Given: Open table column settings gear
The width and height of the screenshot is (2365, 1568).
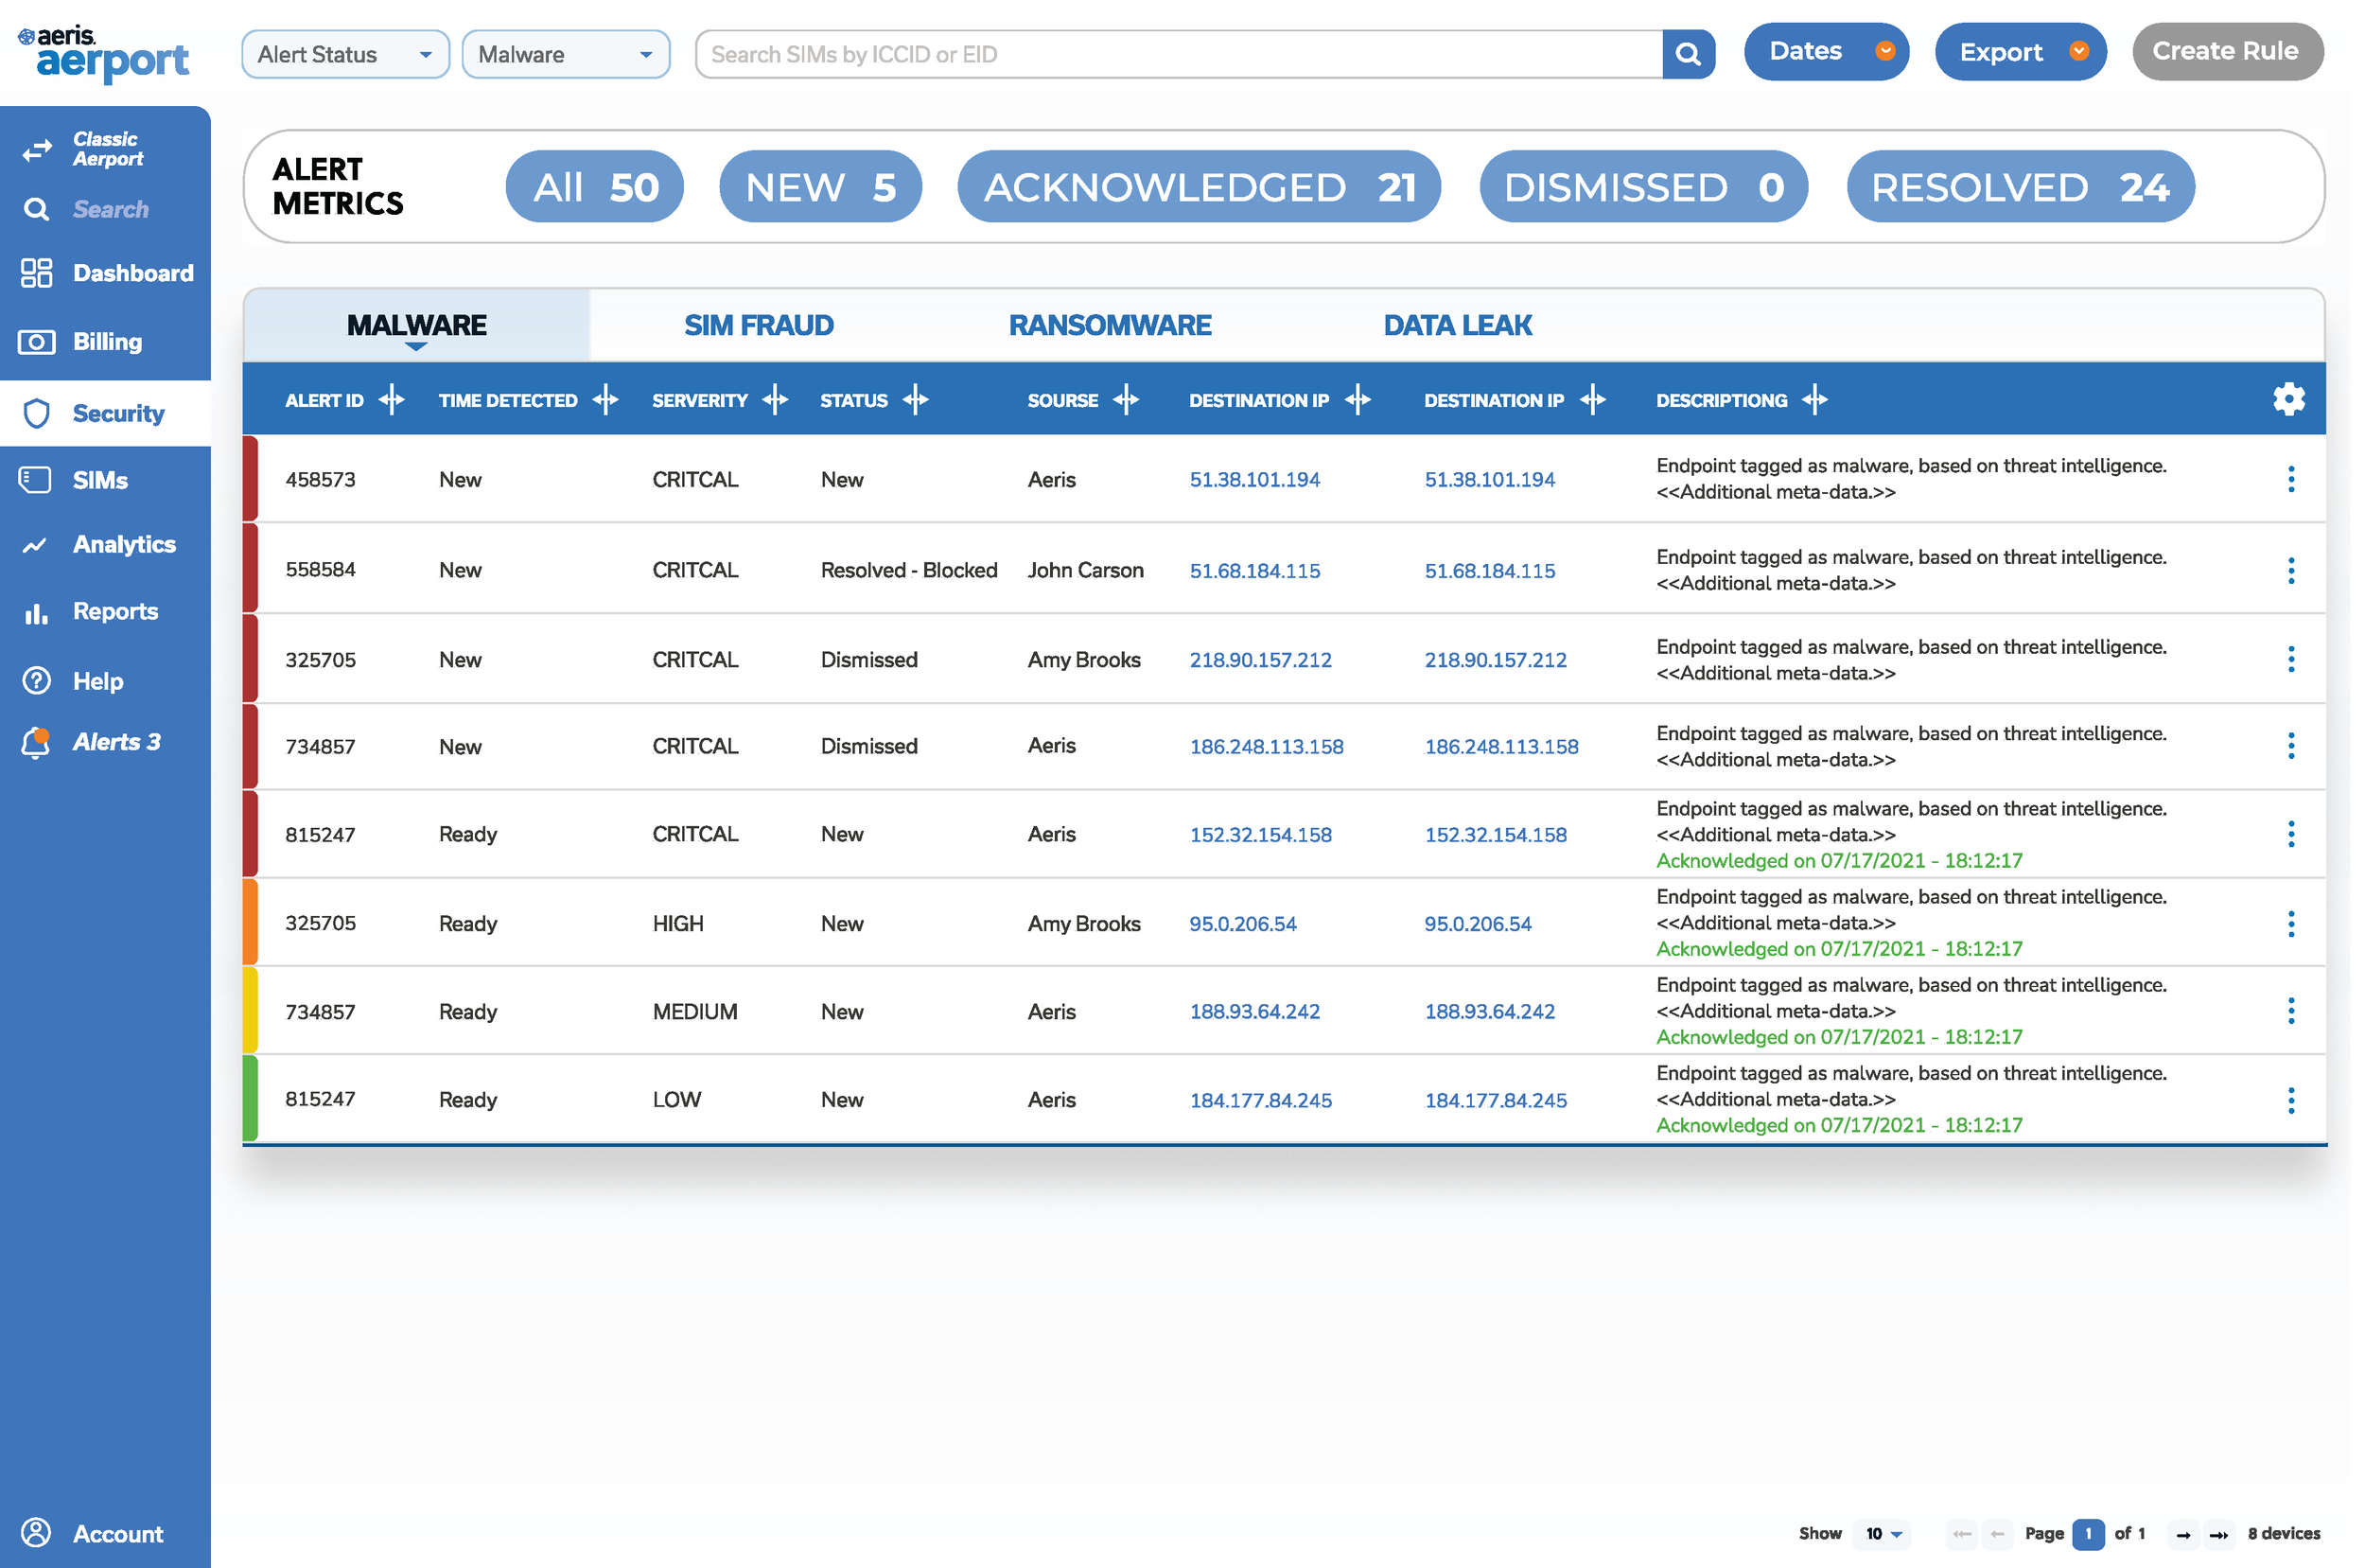Looking at the screenshot, I should [x=2288, y=399].
